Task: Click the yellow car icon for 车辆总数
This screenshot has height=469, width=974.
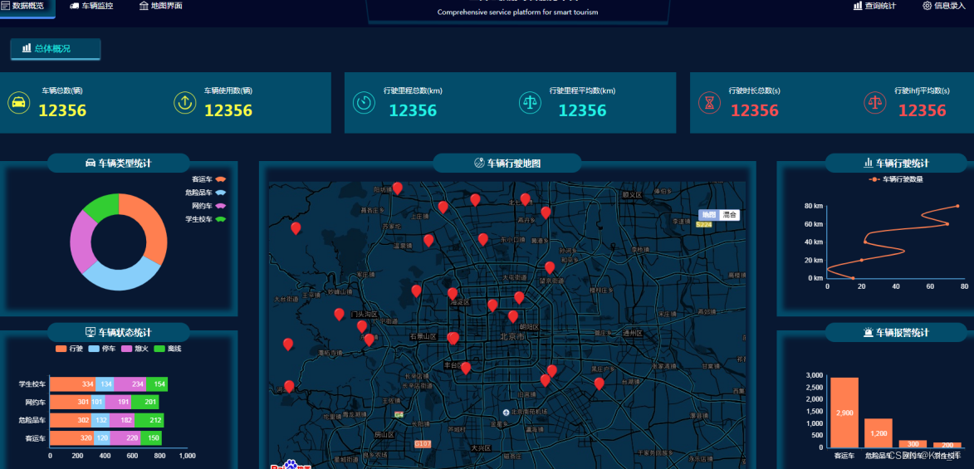Action: click(19, 102)
